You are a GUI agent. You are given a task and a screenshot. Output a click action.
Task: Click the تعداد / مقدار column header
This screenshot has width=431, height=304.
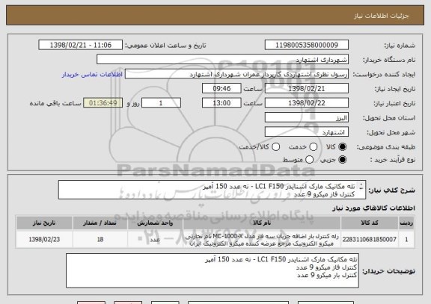pos(100,223)
